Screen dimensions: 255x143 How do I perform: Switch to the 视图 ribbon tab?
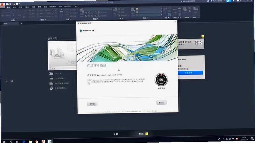coord(33,7)
